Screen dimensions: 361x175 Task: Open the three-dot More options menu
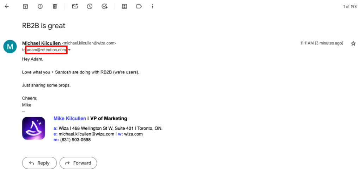coord(152,6)
